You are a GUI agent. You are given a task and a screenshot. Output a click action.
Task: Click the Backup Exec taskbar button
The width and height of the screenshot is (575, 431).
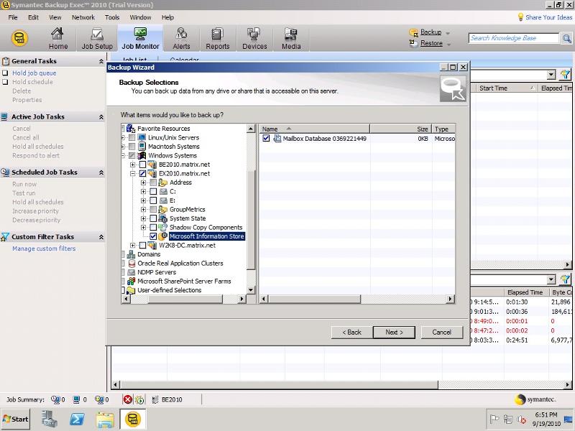(133, 419)
